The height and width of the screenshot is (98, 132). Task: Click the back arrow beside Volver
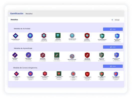point(112,20)
